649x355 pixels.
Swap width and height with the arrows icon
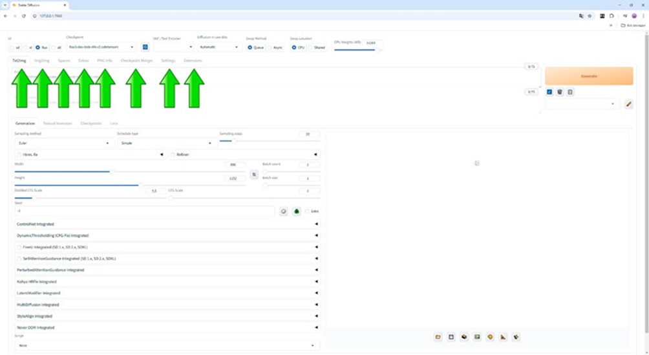click(x=254, y=175)
